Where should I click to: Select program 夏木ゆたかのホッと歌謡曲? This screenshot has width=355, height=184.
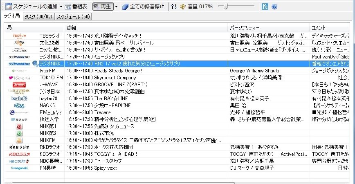pos(119,92)
